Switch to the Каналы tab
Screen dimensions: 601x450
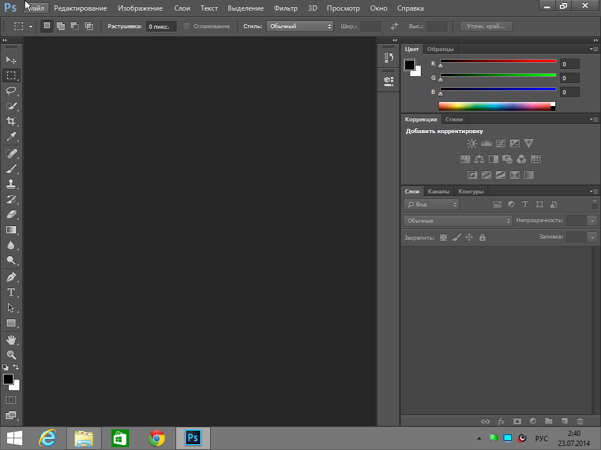click(438, 192)
